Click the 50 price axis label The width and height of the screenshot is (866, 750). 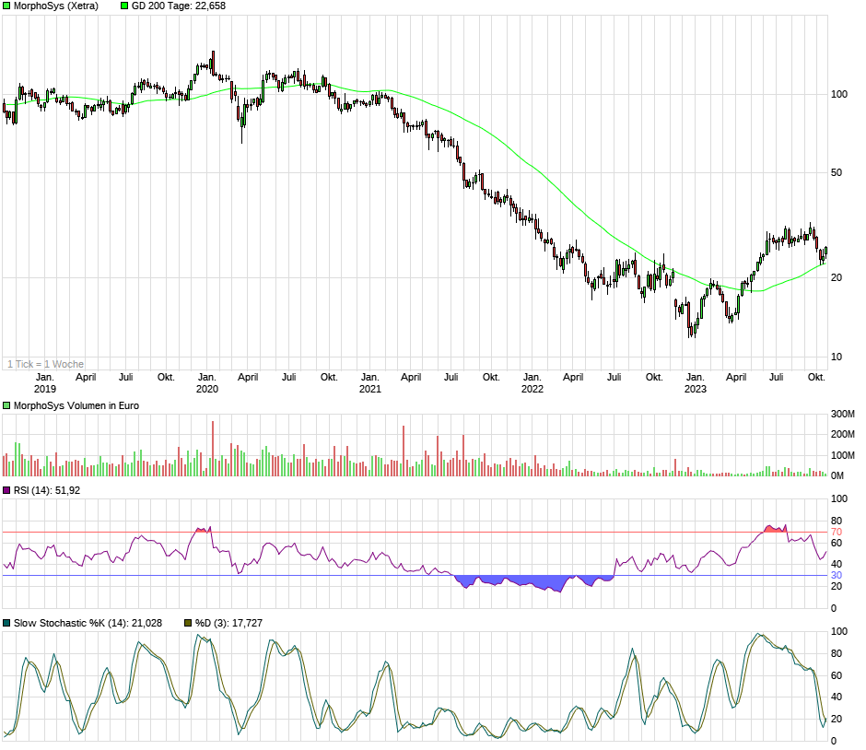836,172
